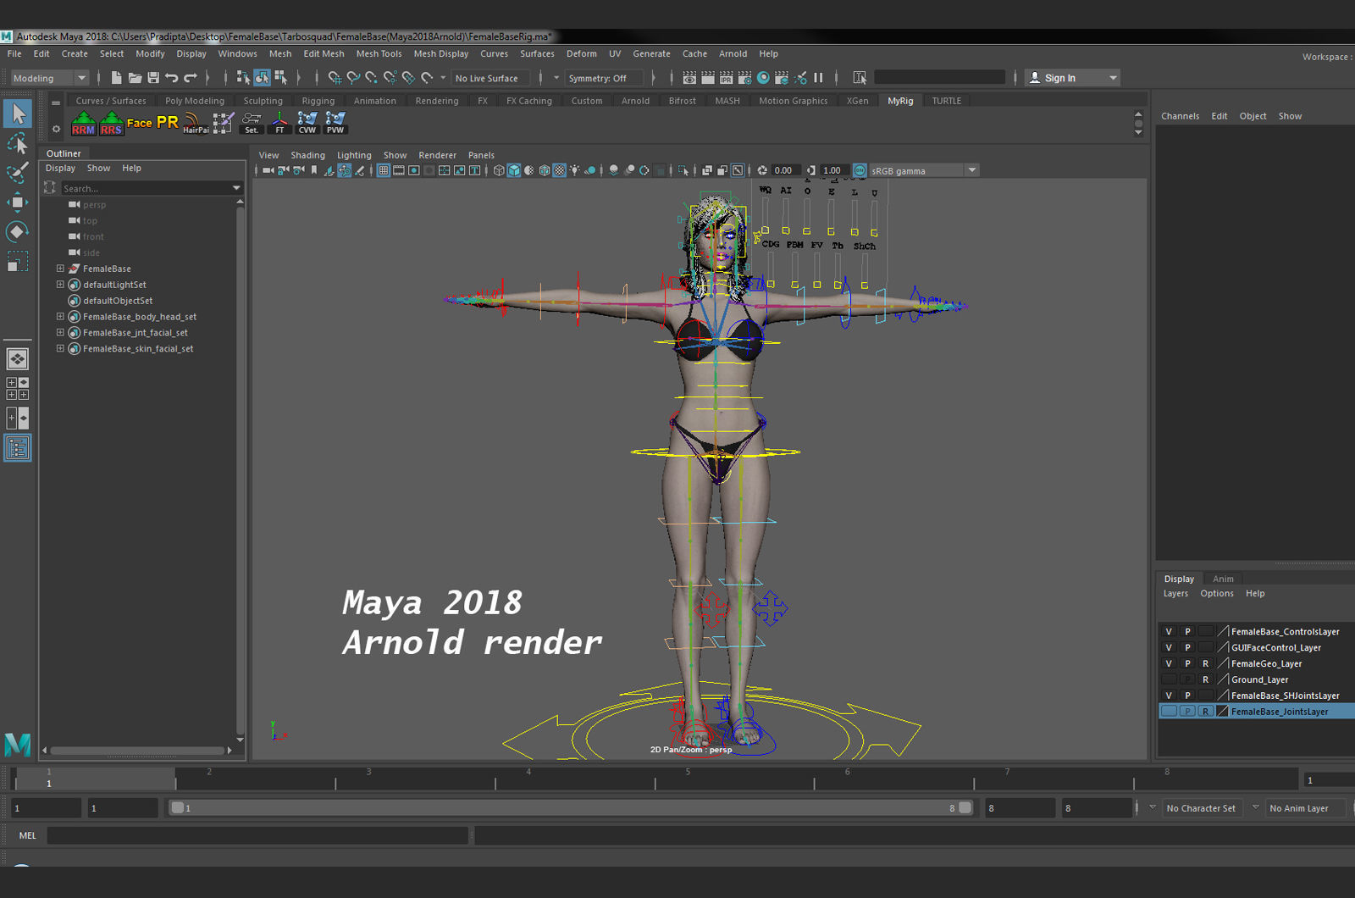Open the sRGB gamma view transform dropdown
Image resolution: width=1355 pixels, height=898 pixels.
[x=924, y=170]
